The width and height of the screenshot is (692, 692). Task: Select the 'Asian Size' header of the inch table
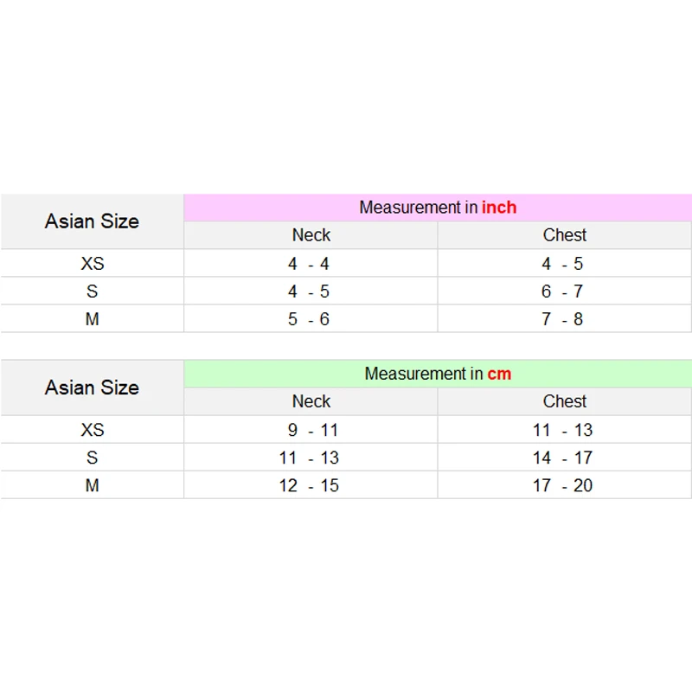(92, 221)
